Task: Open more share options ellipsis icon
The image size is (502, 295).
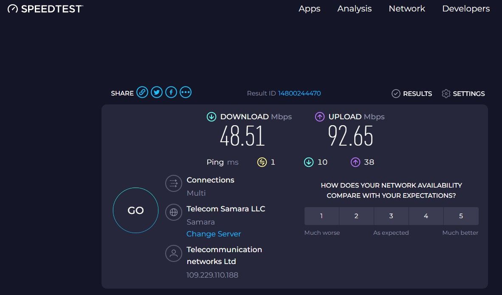Action: pos(186,93)
